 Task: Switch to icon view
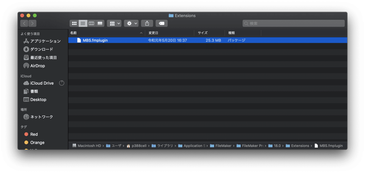coord(74,23)
